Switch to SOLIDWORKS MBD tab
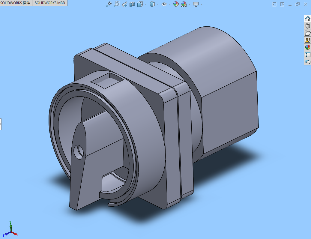 point(49,3)
